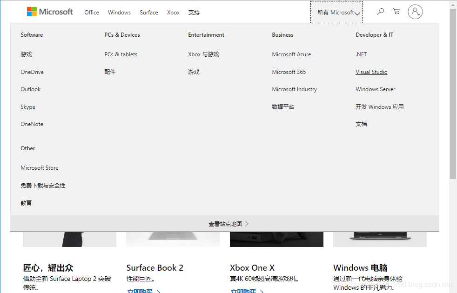
Task: Open the Outlook link
Action: pyautogui.click(x=31, y=89)
